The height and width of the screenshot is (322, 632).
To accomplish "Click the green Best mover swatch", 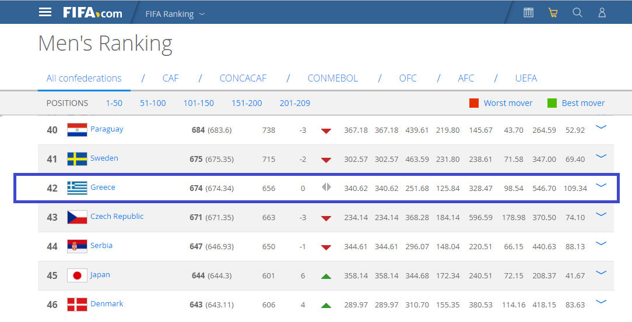I will pyautogui.click(x=552, y=103).
